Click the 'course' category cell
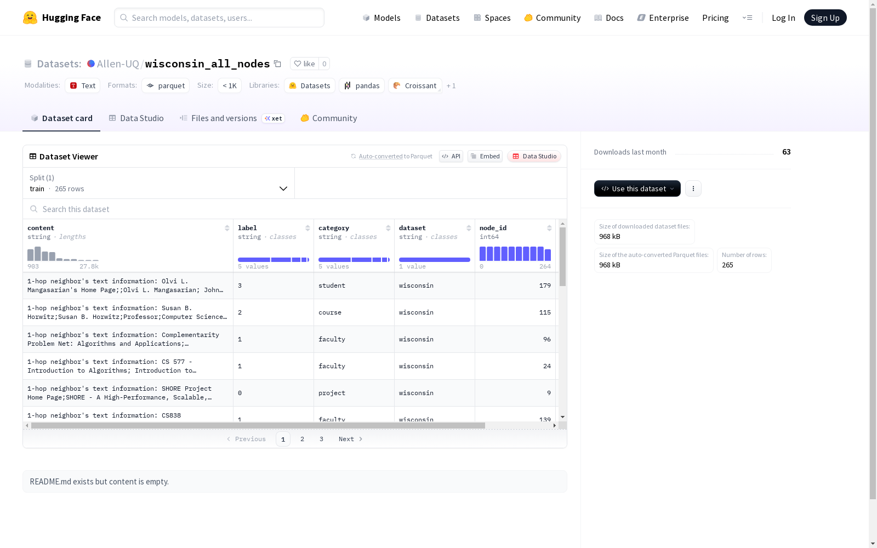 point(354,312)
